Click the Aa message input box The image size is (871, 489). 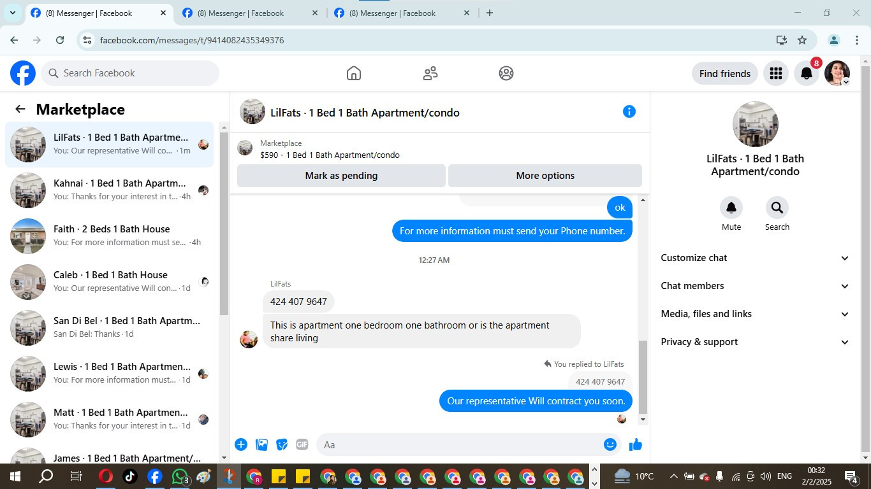(459, 444)
